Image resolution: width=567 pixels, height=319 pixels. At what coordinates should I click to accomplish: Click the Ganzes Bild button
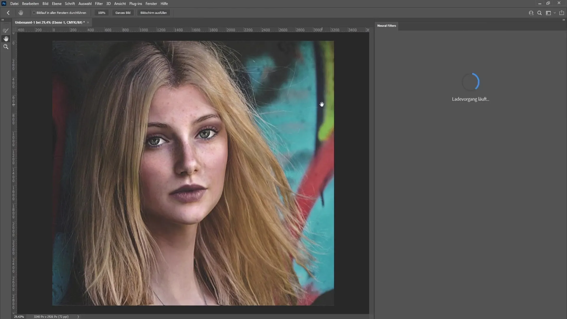click(123, 13)
